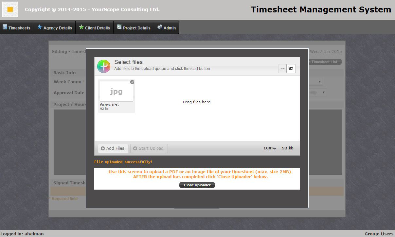Open the Admin menu
This screenshot has height=237, width=395.
(167, 28)
